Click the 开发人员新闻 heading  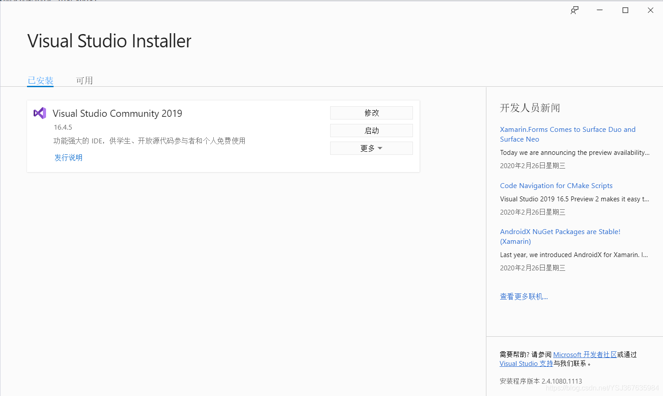[x=530, y=108]
